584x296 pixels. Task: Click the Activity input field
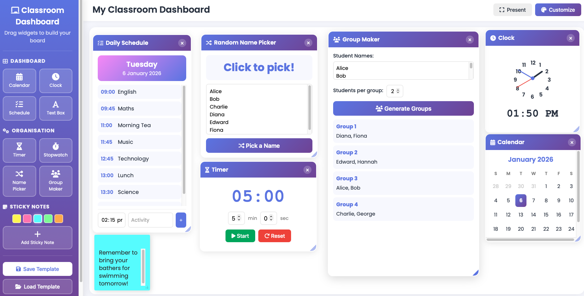150,220
